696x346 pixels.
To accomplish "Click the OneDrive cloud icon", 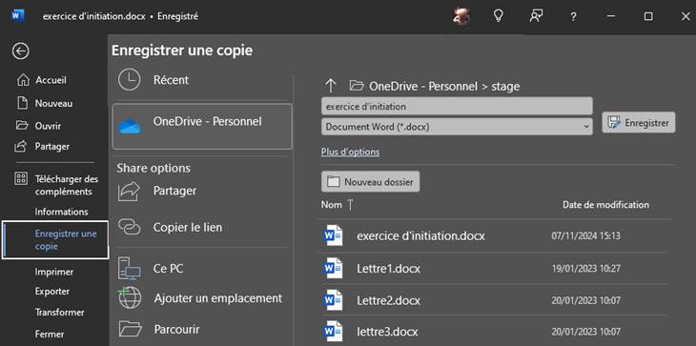I will pos(130,127).
